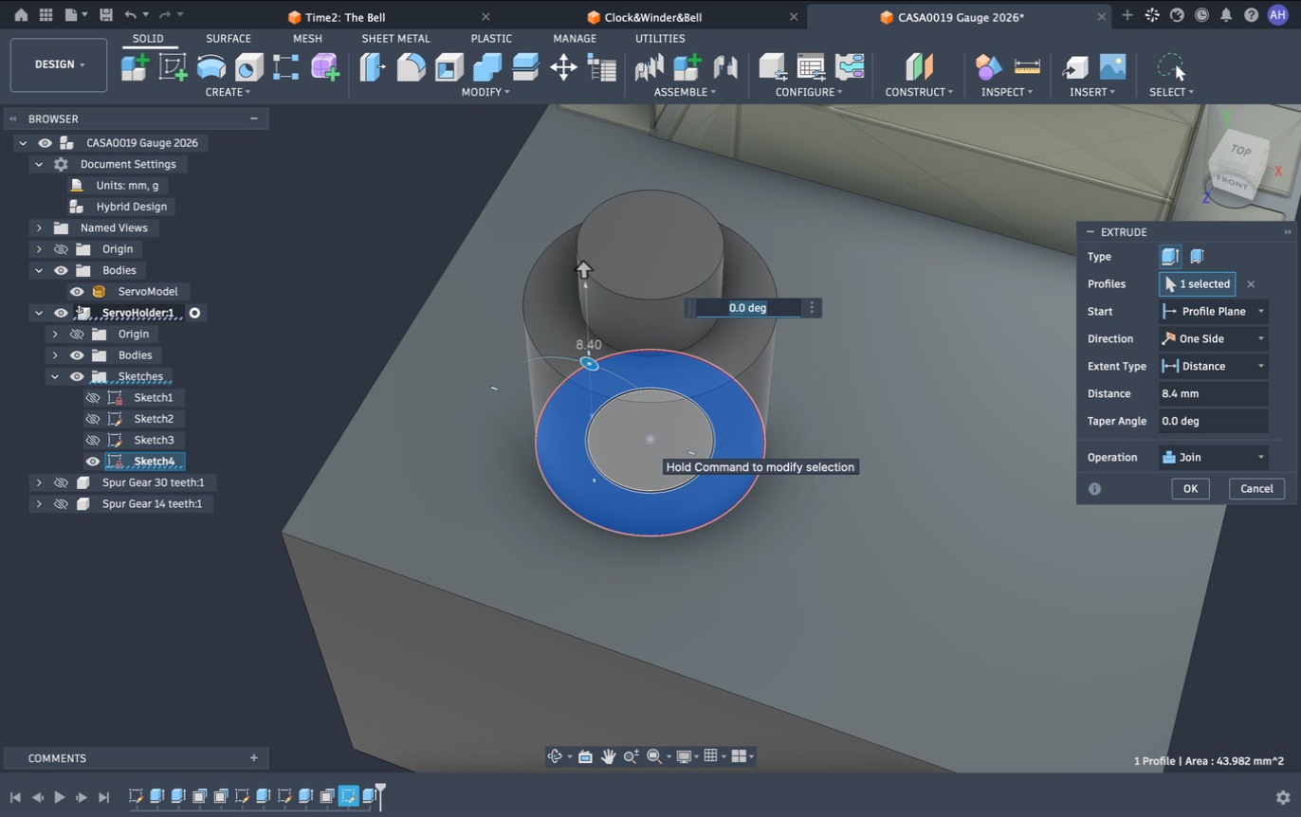The width and height of the screenshot is (1301, 817).
Task: Activate the Shell tool
Action: click(449, 67)
